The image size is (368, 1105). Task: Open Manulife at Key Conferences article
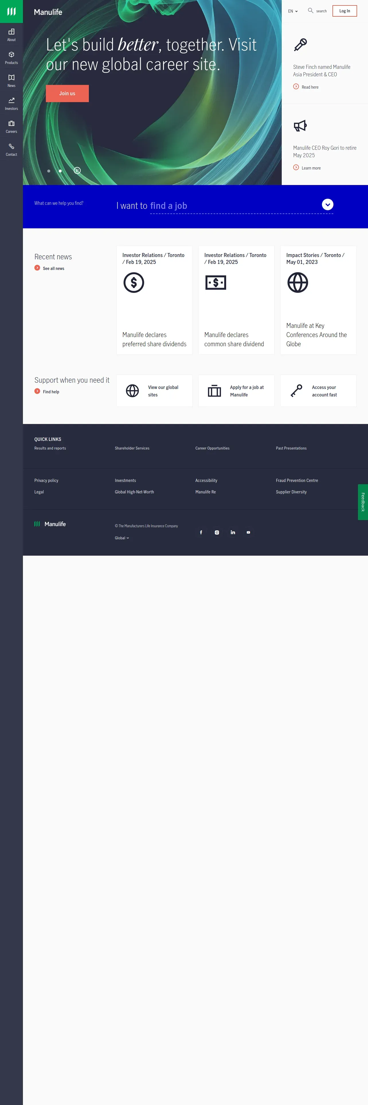point(317,335)
